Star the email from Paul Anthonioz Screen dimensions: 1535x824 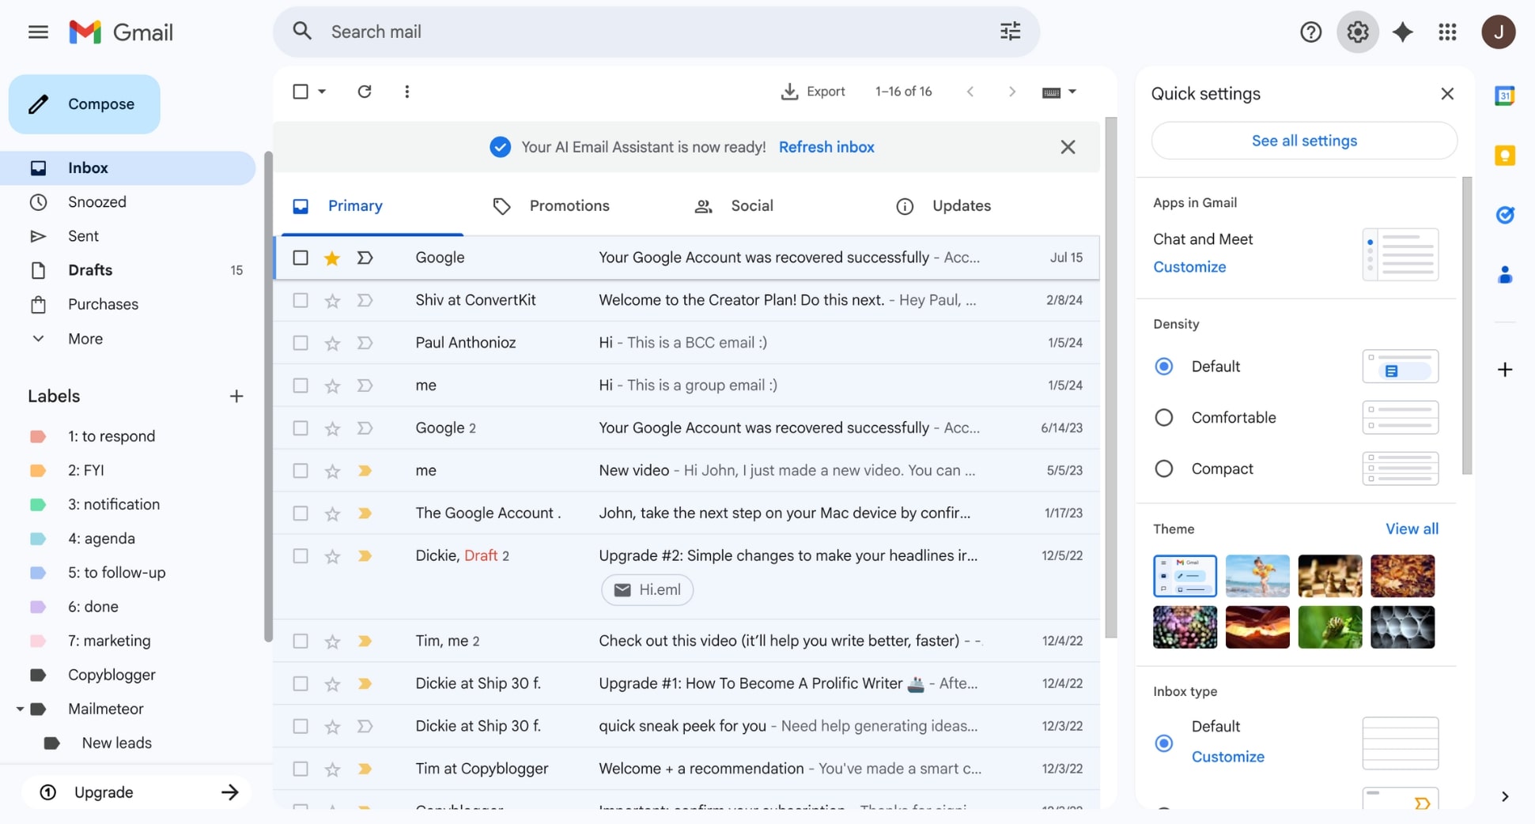coord(331,342)
